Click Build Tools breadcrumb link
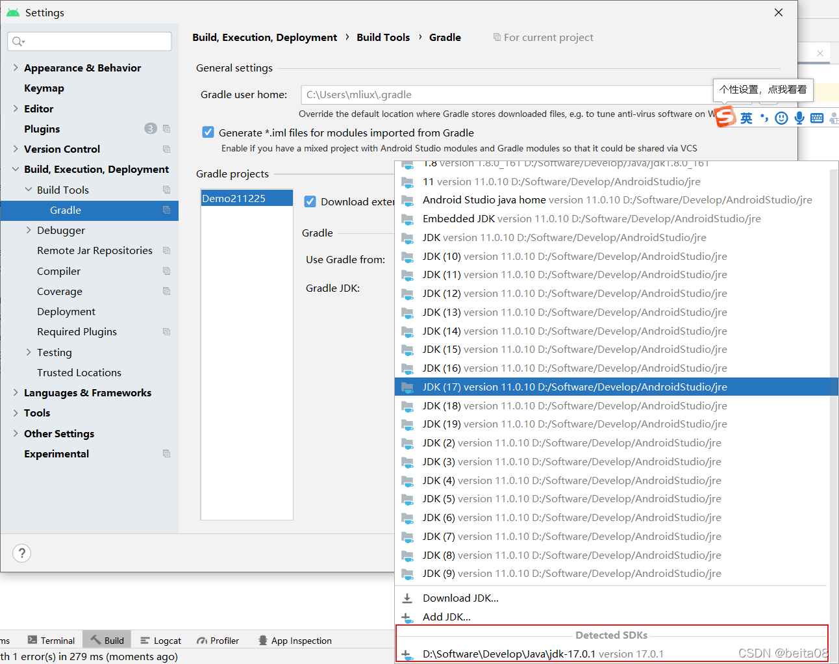The image size is (839, 664). 383,37
